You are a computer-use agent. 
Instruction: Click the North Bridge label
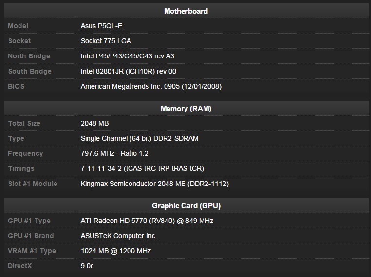(29, 56)
